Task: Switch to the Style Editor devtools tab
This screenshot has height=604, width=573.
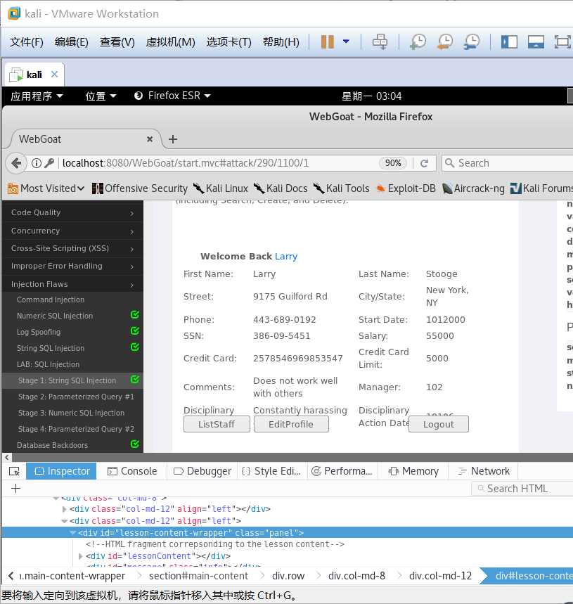Action: pyautogui.click(x=271, y=471)
